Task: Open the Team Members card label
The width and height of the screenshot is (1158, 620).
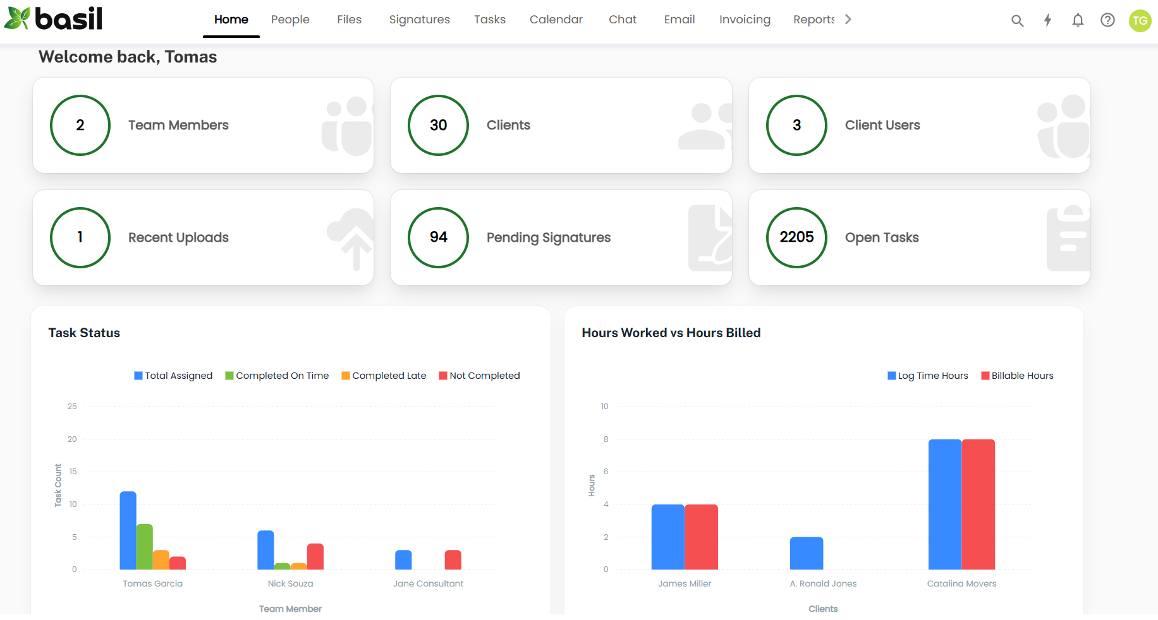Action: [x=178, y=125]
